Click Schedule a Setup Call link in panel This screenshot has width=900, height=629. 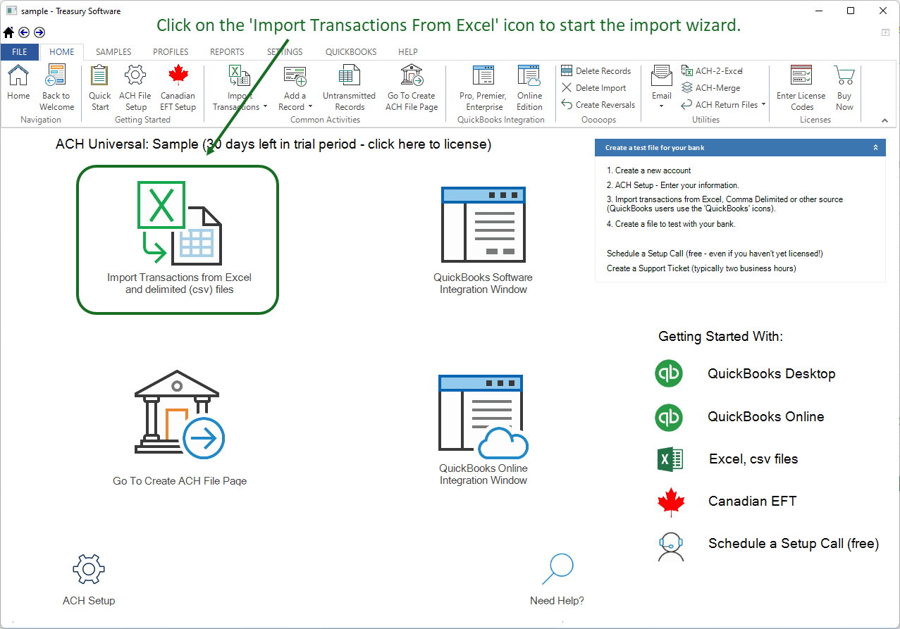[714, 254]
